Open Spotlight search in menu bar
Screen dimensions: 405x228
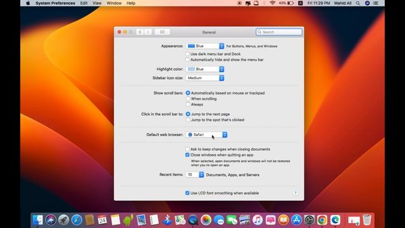358,3
